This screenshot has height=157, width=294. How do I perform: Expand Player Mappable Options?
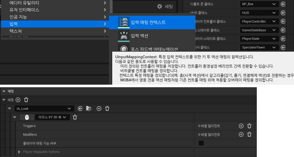[x=19, y=152]
